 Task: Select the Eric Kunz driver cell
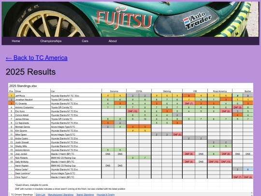tap(32, 111)
